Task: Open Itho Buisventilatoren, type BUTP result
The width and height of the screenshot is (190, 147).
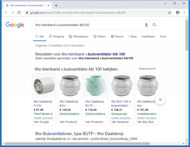Action: pos(79,134)
